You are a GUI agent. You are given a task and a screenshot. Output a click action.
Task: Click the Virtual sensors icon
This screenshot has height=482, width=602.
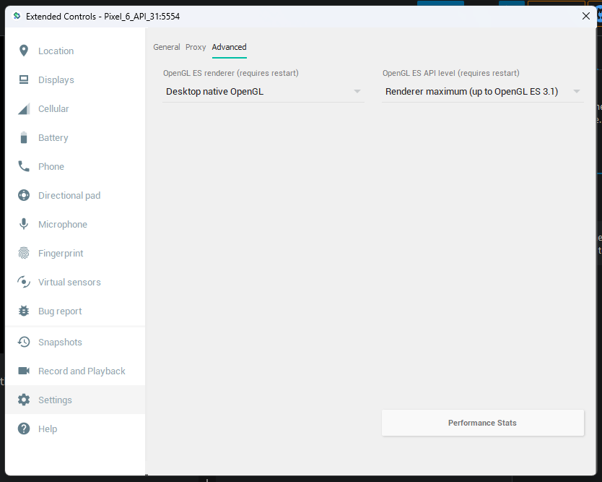pos(24,282)
